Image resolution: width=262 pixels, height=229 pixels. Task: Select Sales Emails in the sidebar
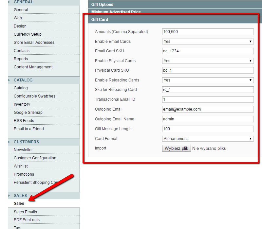tap(25, 212)
